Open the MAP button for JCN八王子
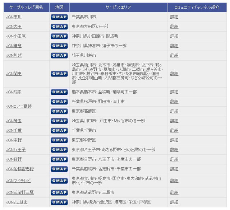The image size is (230, 210). tap(59, 150)
